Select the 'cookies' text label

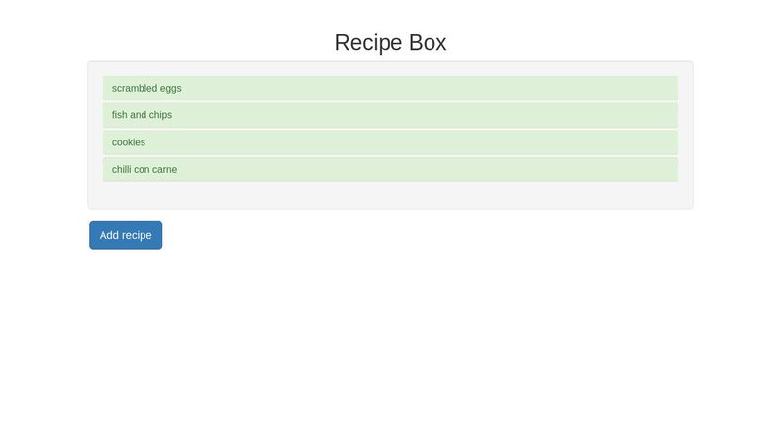[129, 142]
